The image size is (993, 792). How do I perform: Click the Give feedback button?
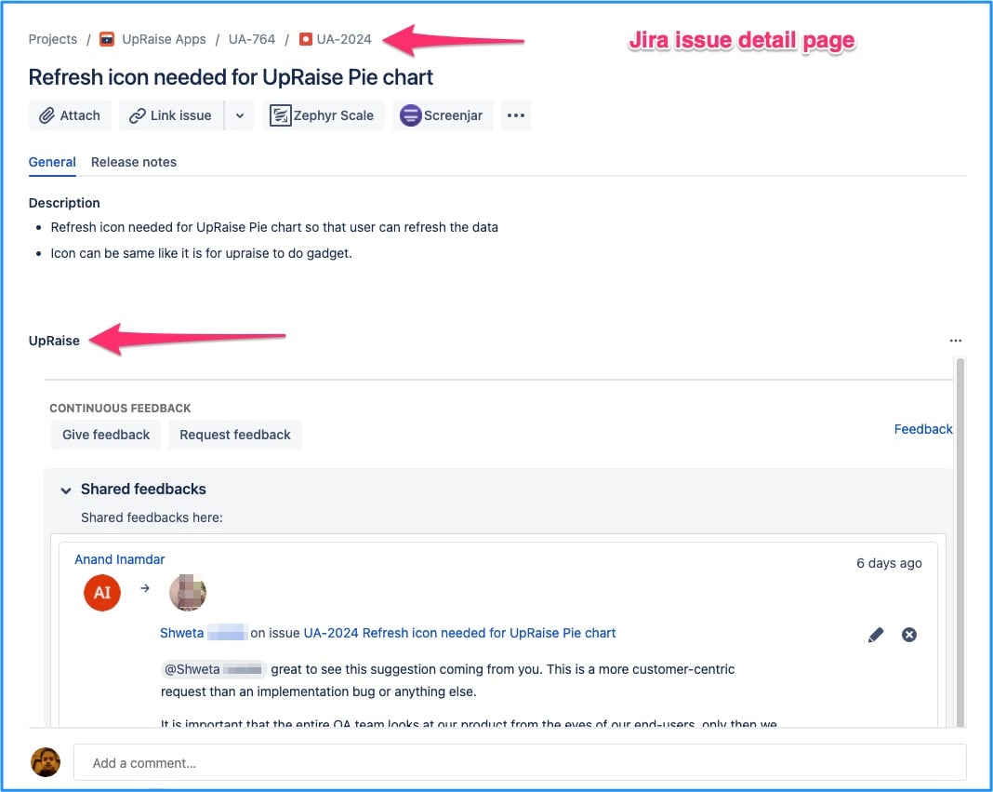tap(106, 435)
